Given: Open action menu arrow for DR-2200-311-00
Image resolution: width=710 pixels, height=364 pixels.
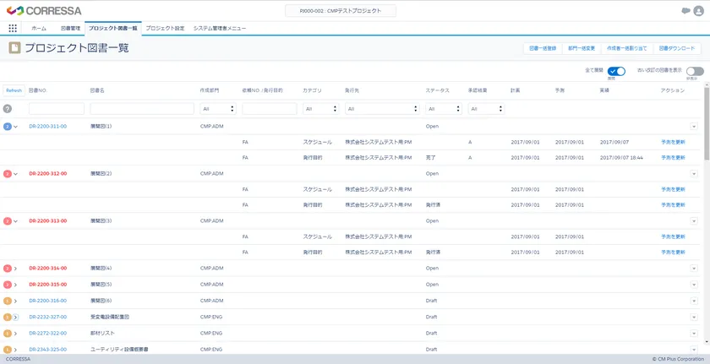Looking at the screenshot, I should pos(694,126).
